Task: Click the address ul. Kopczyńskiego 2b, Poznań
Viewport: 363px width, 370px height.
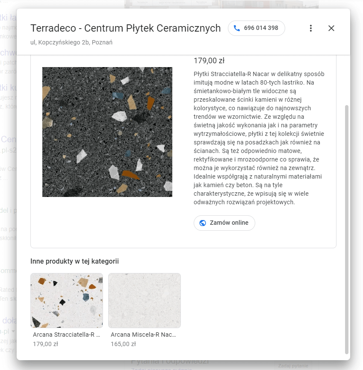Action: 71,42
